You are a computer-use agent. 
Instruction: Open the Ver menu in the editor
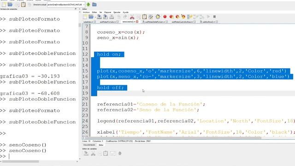[x=100, y=12]
